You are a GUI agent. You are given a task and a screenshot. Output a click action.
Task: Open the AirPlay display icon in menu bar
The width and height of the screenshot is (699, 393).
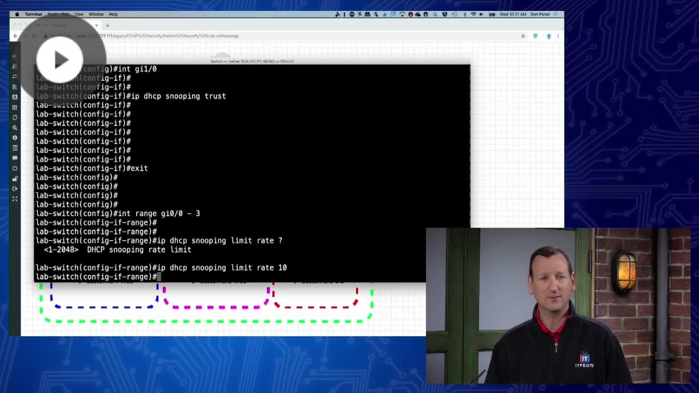tap(401, 14)
